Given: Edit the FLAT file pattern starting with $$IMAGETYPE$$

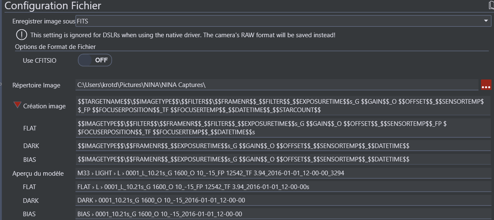Looking at the screenshot, I should pos(283,128).
